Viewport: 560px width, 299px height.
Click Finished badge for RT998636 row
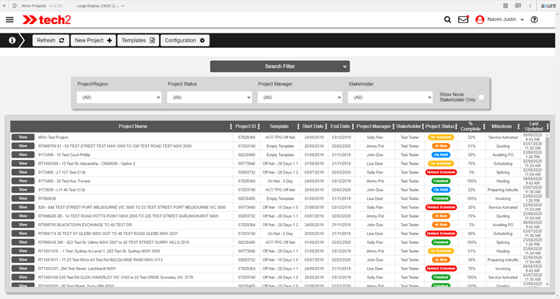pyautogui.click(x=441, y=198)
